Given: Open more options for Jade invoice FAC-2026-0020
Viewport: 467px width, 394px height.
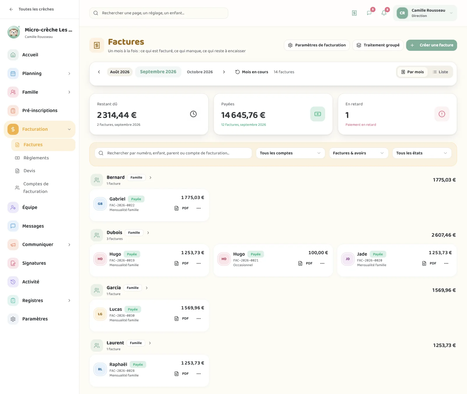Looking at the screenshot, I should click(446, 263).
